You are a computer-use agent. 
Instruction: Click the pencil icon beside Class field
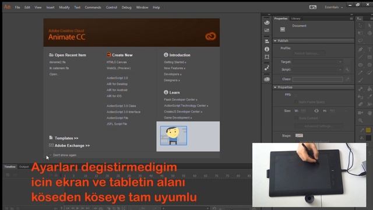[x=347, y=79]
